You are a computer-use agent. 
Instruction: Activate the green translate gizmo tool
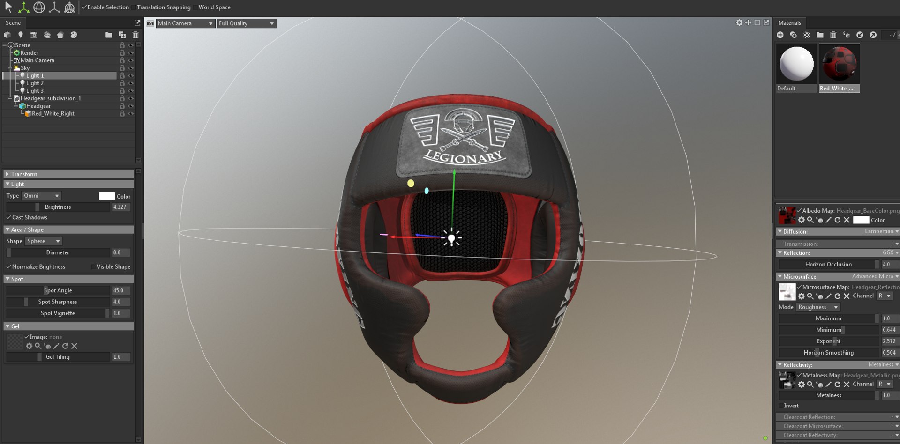(x=23, y=7)
